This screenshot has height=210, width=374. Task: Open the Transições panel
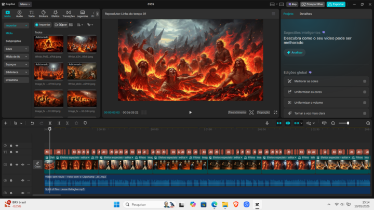pyautogui.click(x=69, y=13)
